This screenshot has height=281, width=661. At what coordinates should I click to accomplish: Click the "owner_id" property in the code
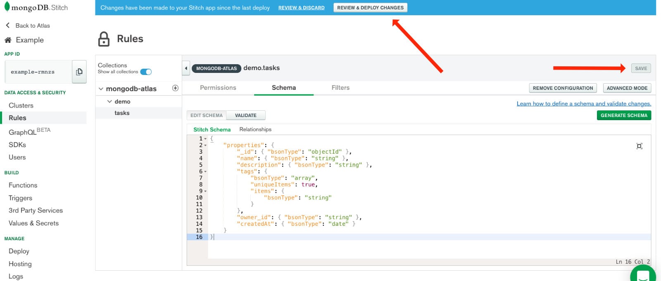[254, 218]
